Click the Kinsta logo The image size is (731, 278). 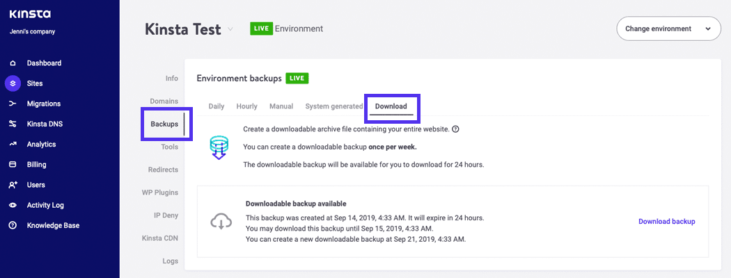click(30, 14)
